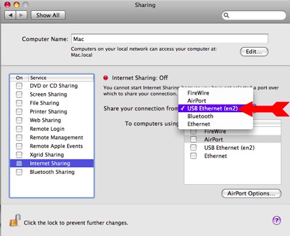Click the back navigation arrow
The height and width of the screenshot is (236, 290).
point(10,15)
